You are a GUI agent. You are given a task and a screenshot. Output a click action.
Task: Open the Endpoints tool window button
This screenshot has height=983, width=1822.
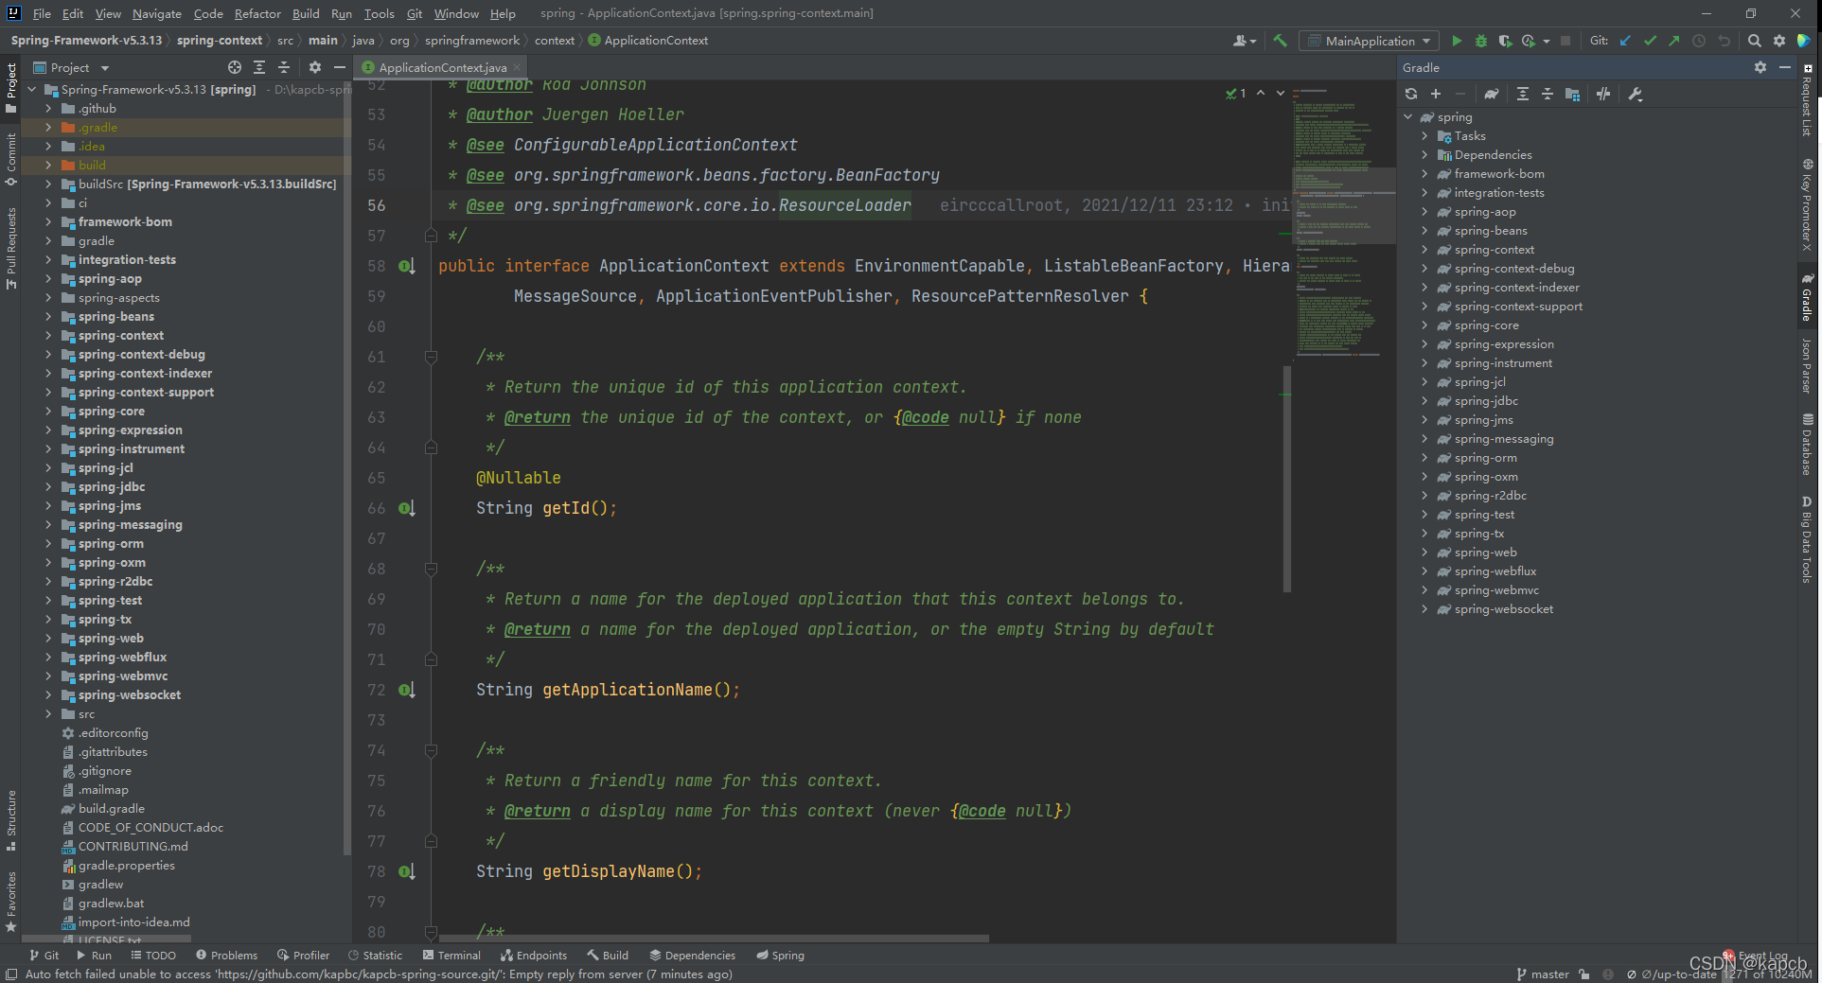(534, 955)
